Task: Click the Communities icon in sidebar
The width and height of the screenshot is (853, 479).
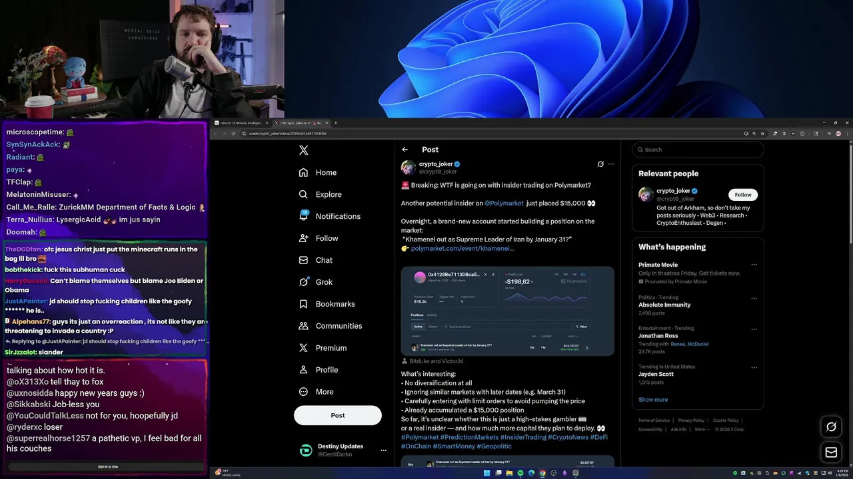Action: (303, 326)
